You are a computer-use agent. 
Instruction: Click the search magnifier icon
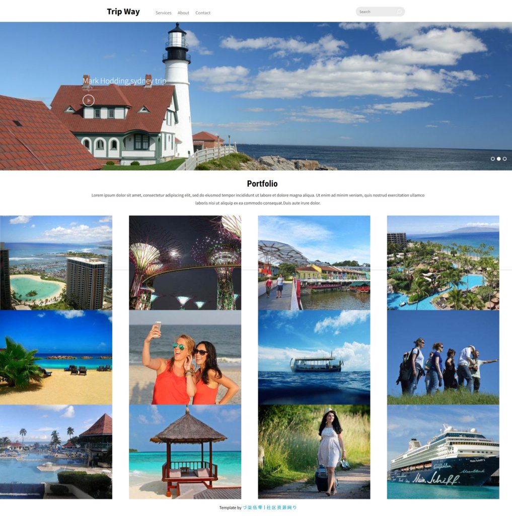click(x=399, y=12)
